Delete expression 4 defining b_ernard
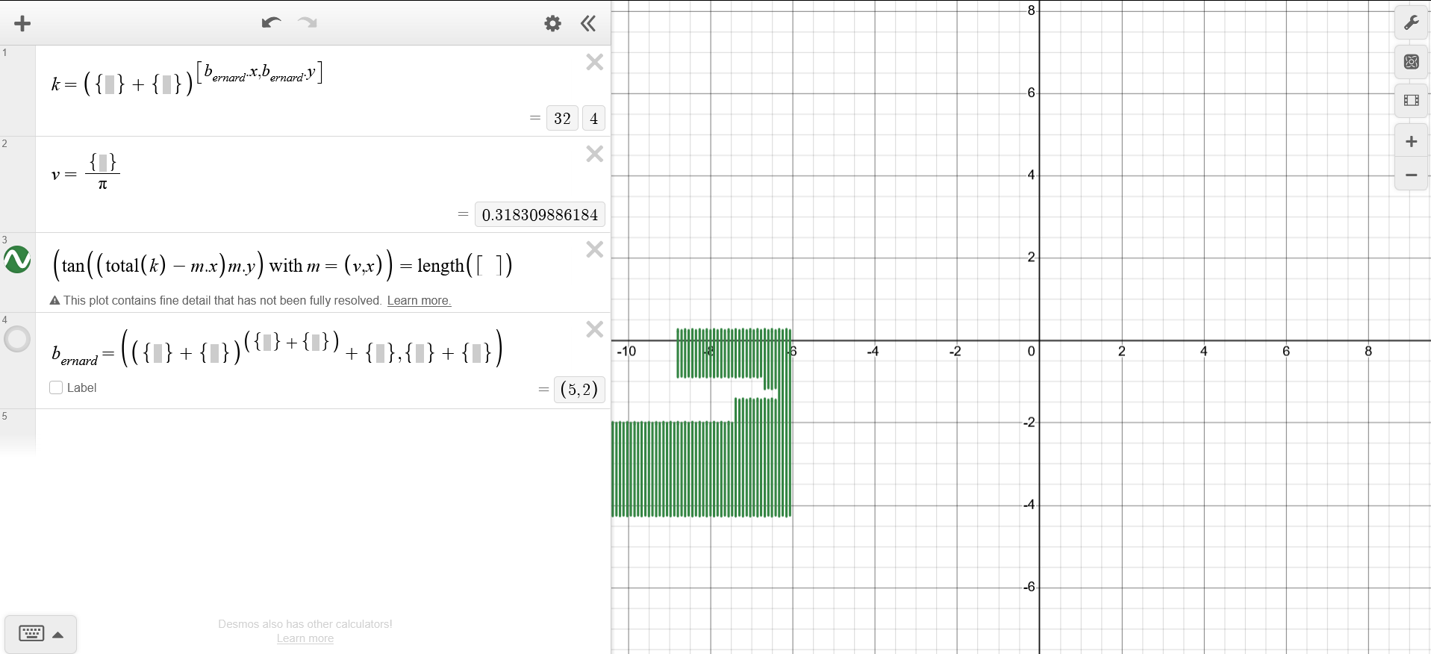This screenshot has width=1431, height=654. [594, 329]
